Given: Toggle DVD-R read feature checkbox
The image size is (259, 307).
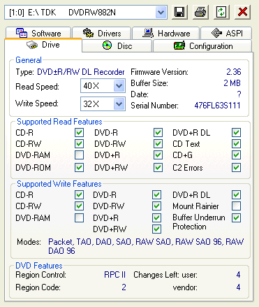Looking at the screenshot, I should pos(158,133).
